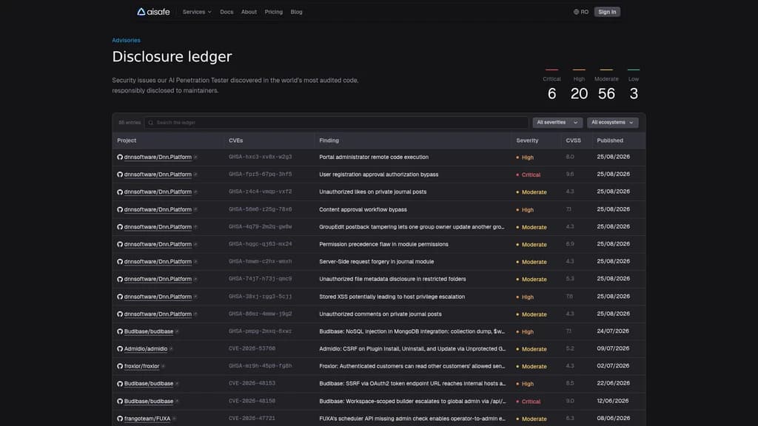Viewport: 758px width, 426px height.
Task: Open the Pricing page
Action: point(274,12)
